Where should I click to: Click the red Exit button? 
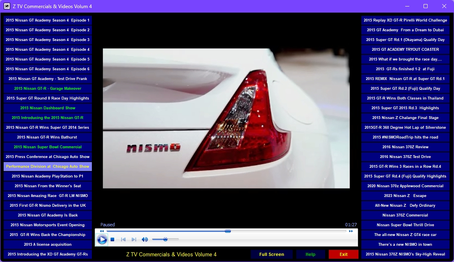click(x=343, y=254)
